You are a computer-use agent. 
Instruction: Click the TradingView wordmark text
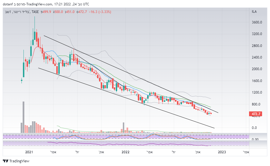tap(19, 161)
